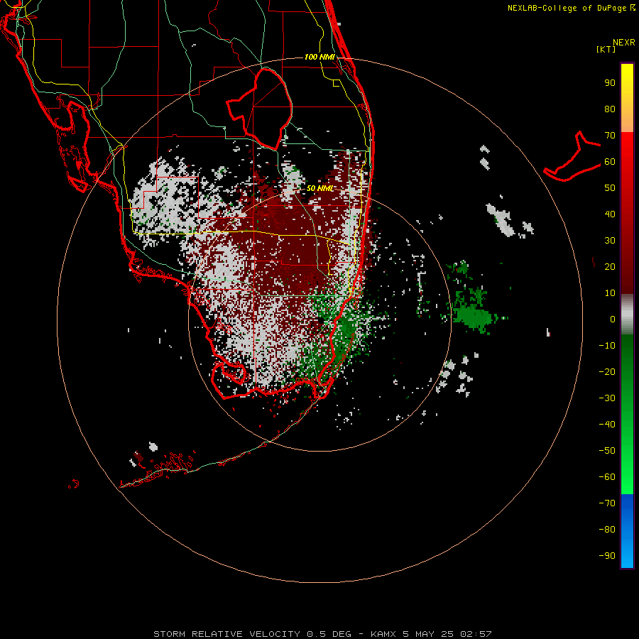639x639 pixels.
Task: Click the -40 value on the velocity scale
Action: pos(607,425)
